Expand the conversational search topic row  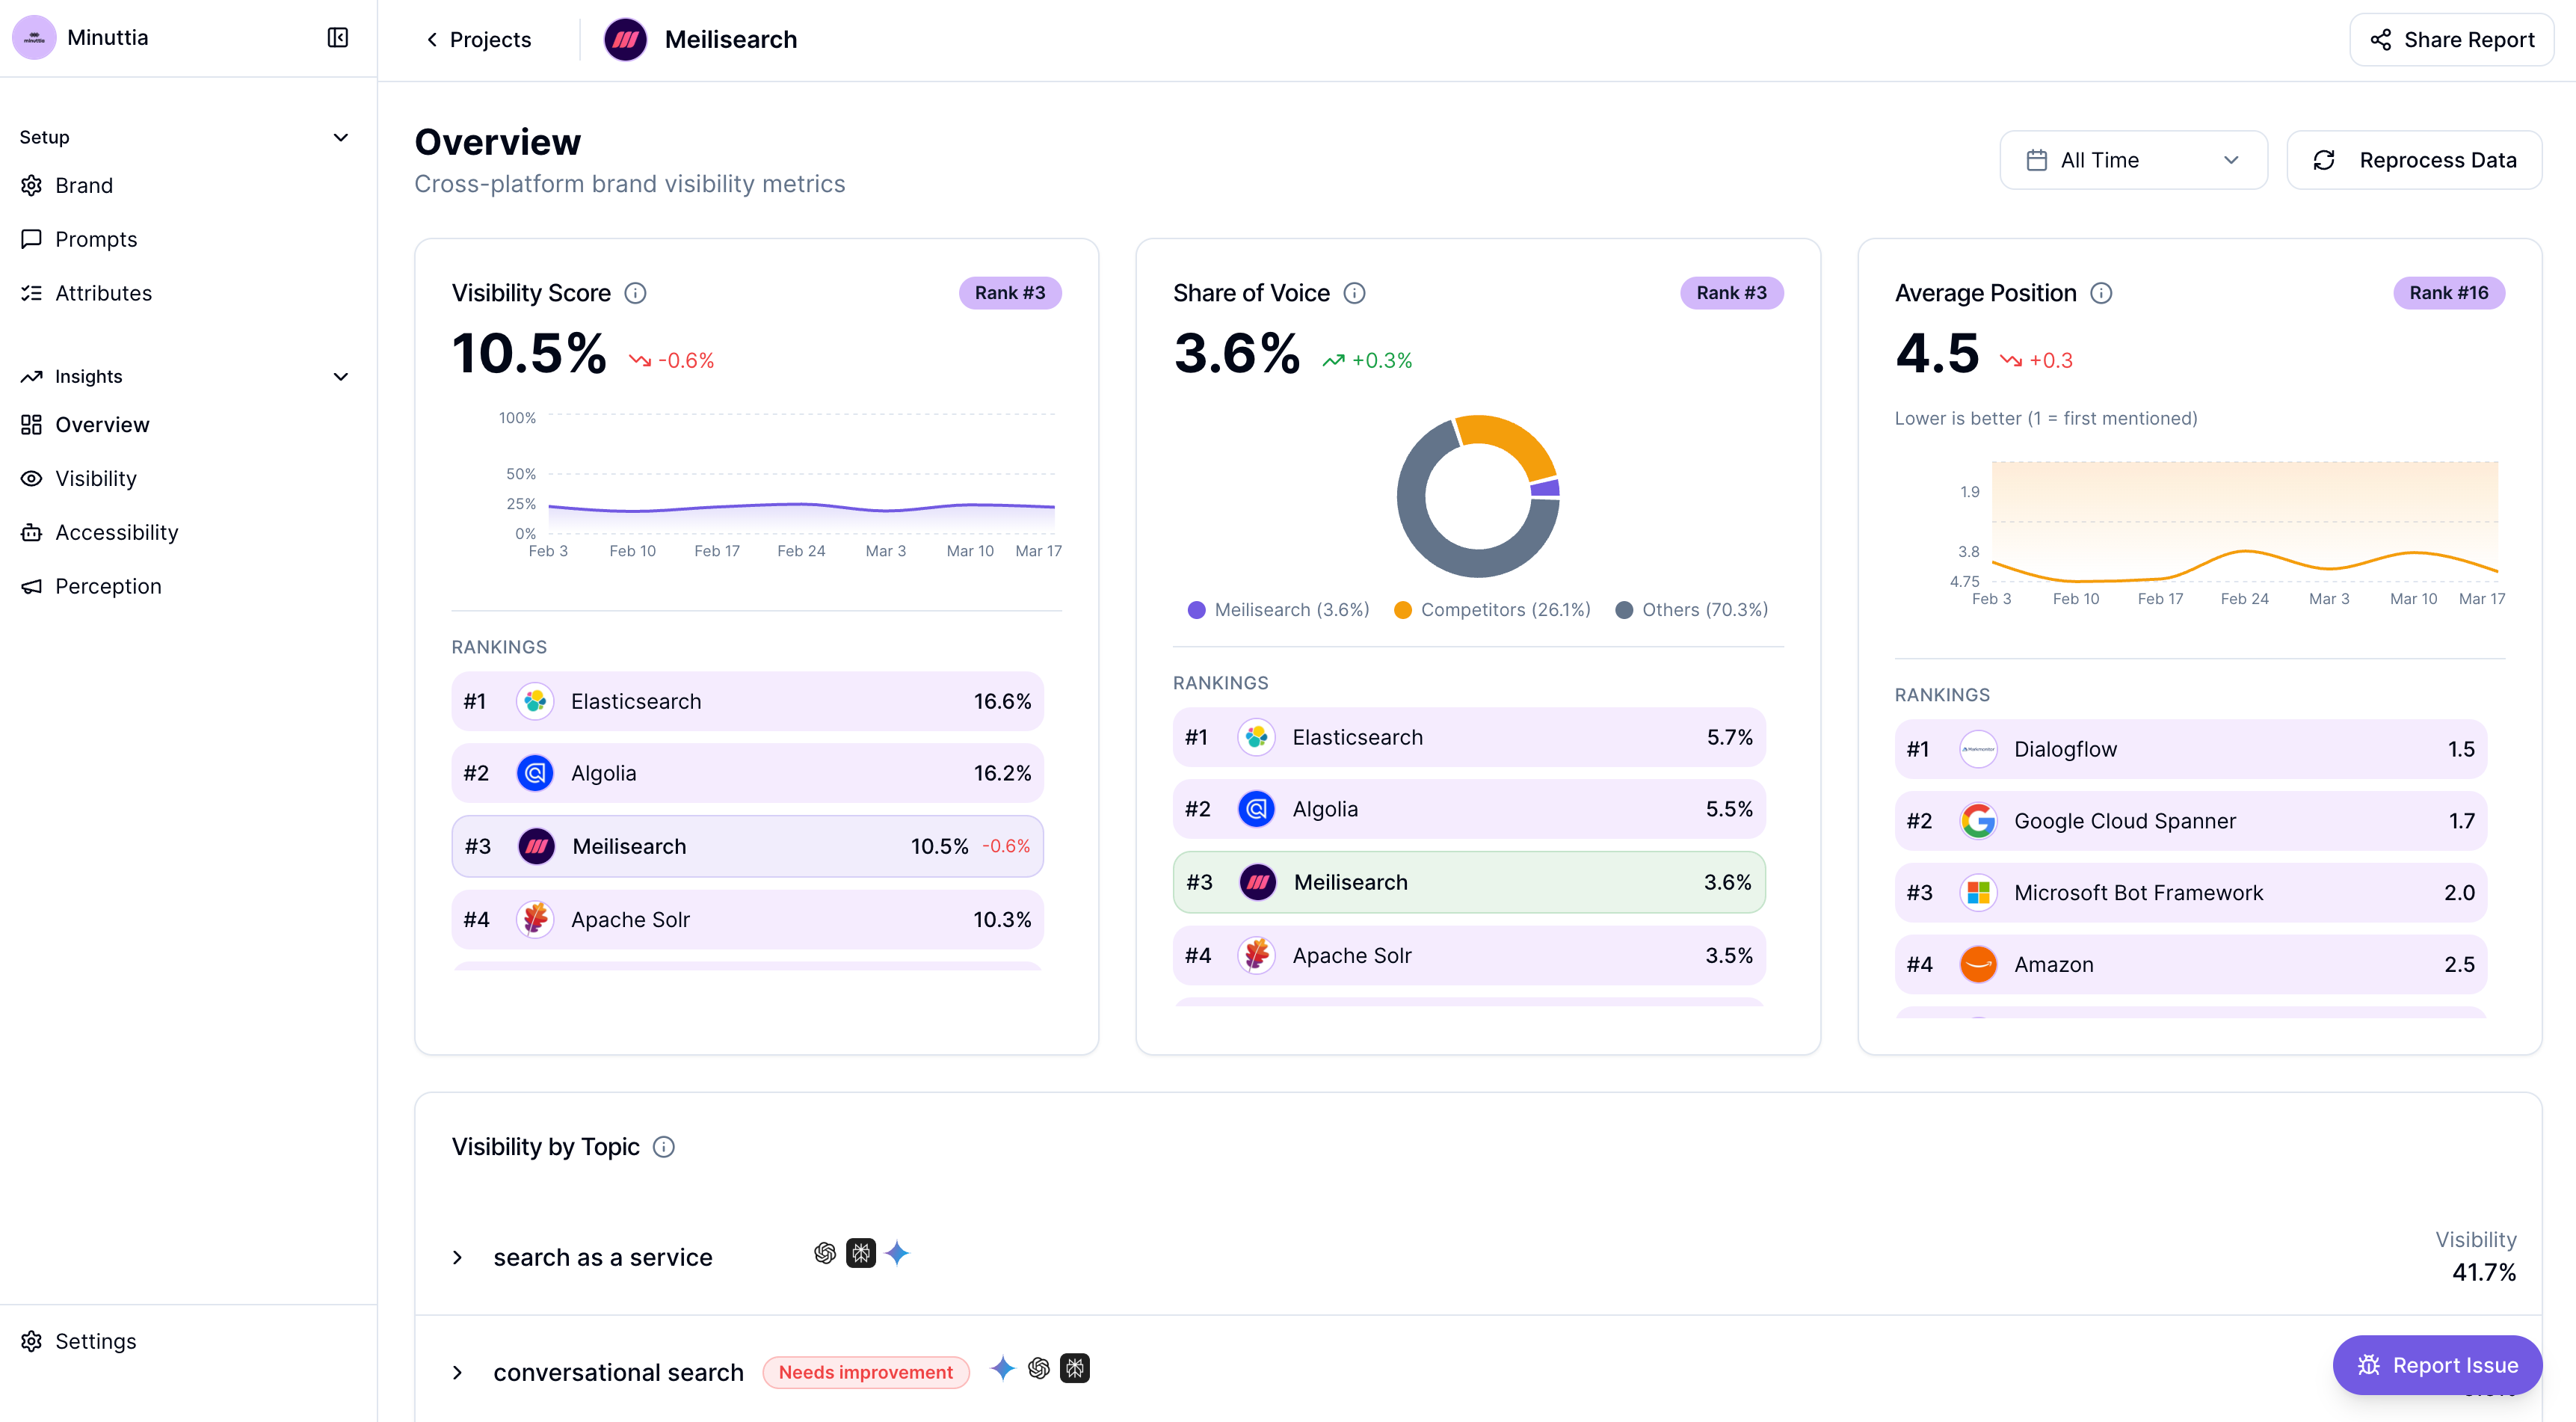click(457, 1372)
